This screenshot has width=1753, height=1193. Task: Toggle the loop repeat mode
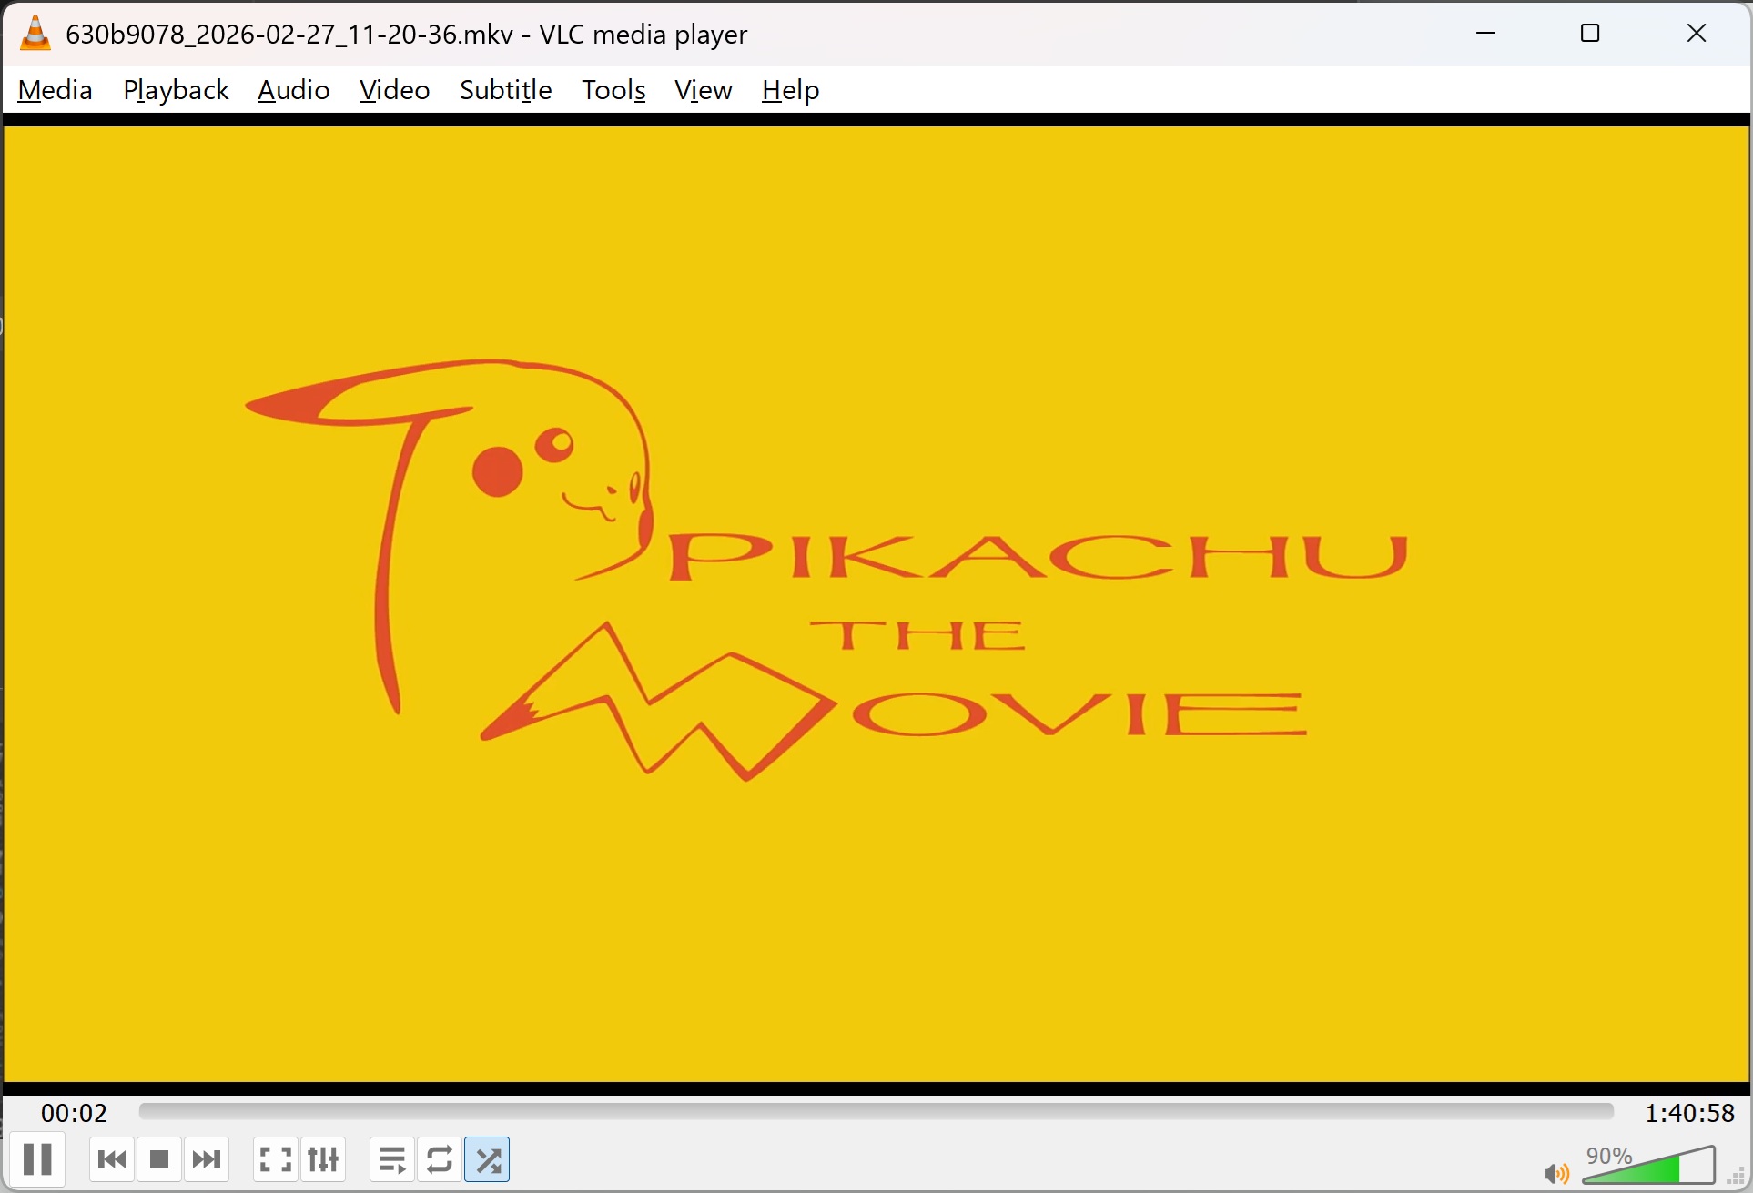pyautogui.click(x=440, y=1159)
